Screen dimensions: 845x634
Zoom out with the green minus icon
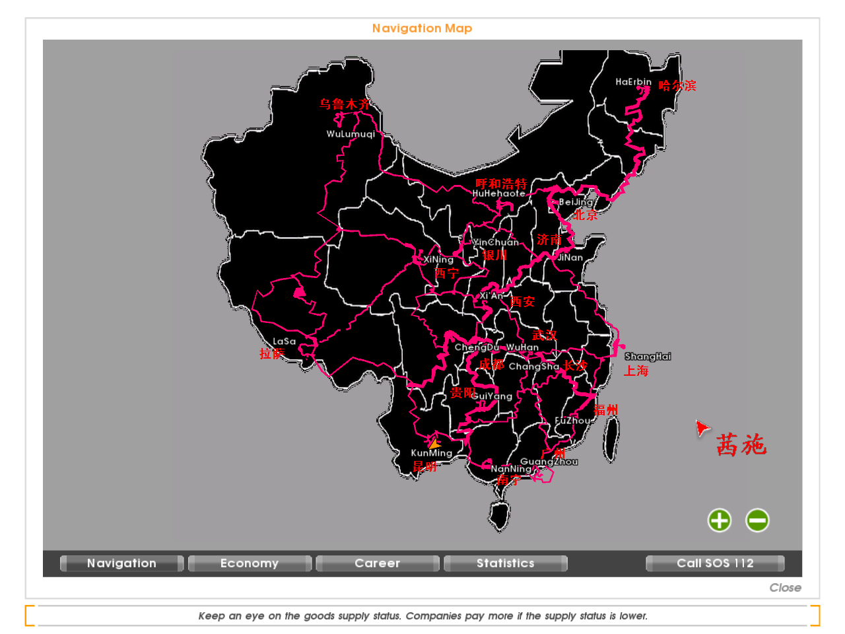[x=757, y=520]
